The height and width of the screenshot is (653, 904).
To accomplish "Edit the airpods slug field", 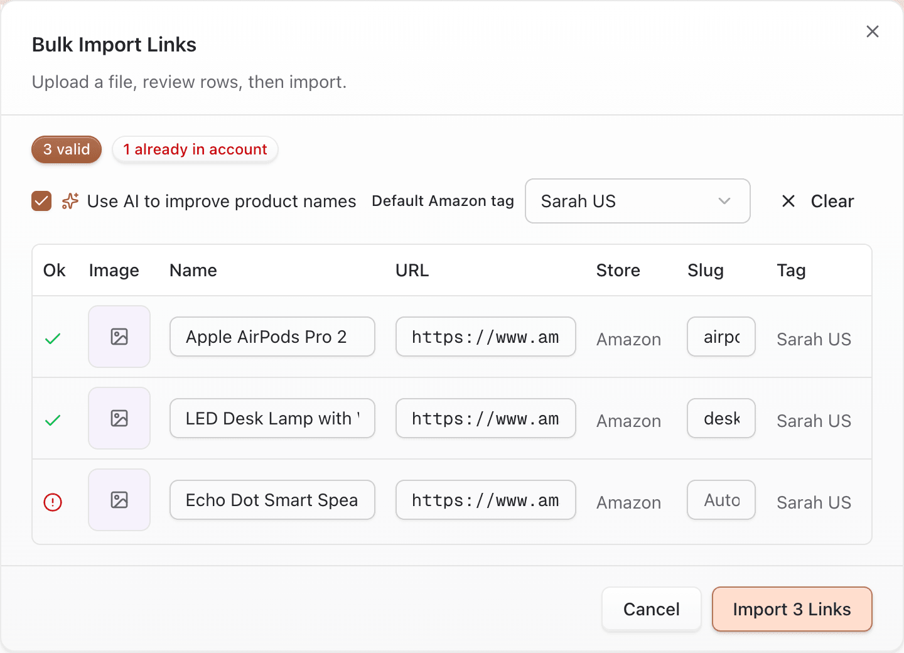I will [721, 337].
